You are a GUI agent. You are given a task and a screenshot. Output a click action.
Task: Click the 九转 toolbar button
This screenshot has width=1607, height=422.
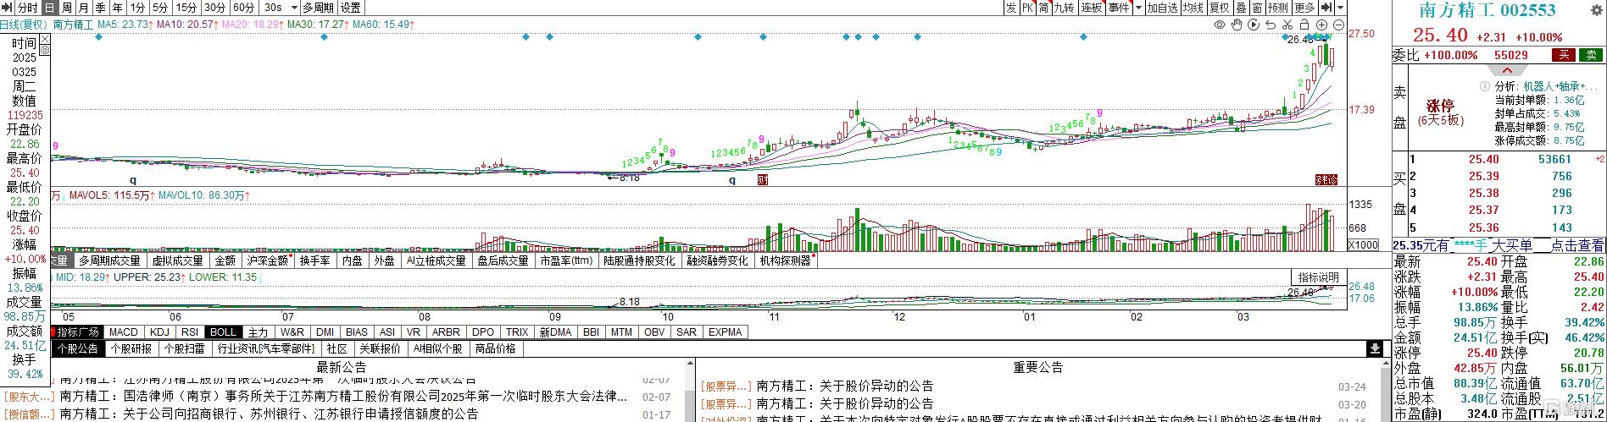pyautogui.click(x=1064, y=7)
